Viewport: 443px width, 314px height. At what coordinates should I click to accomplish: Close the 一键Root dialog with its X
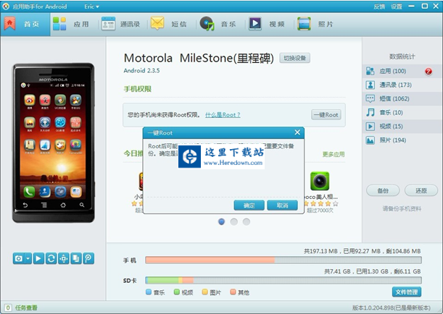(297, 132)
